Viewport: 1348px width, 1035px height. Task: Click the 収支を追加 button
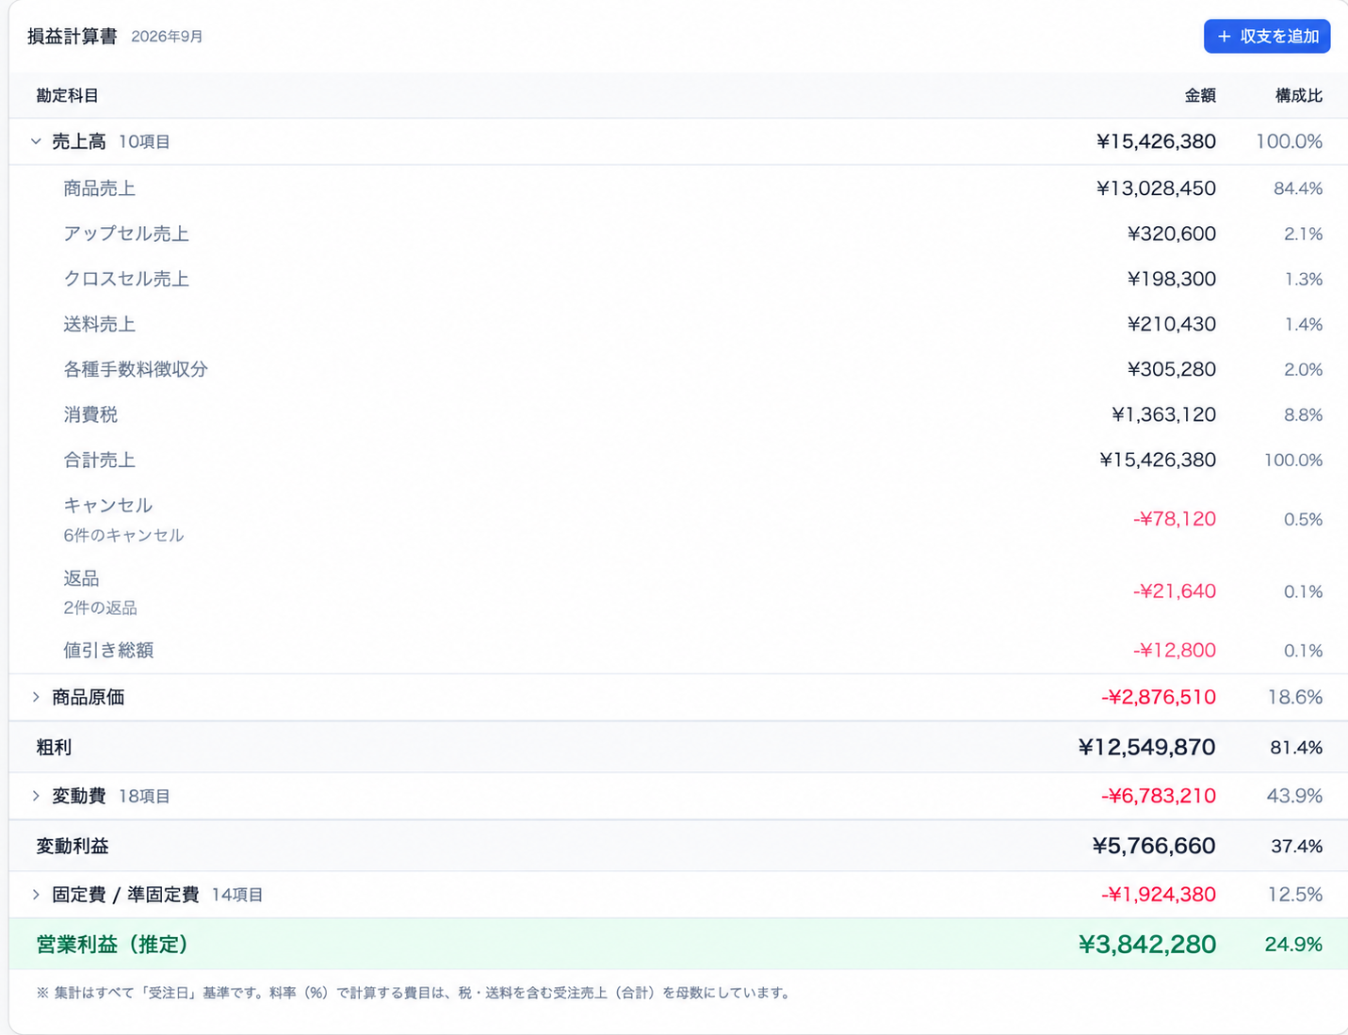1266,37
